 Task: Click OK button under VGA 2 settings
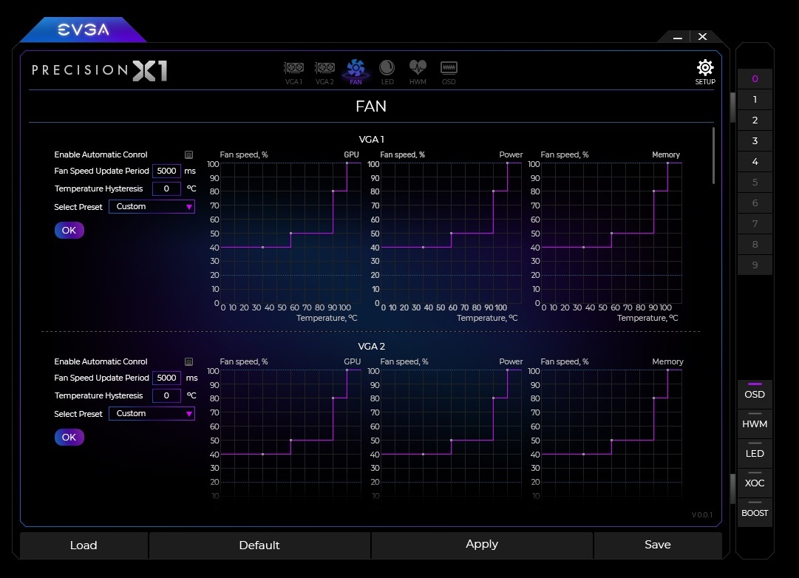click(69, 437)
